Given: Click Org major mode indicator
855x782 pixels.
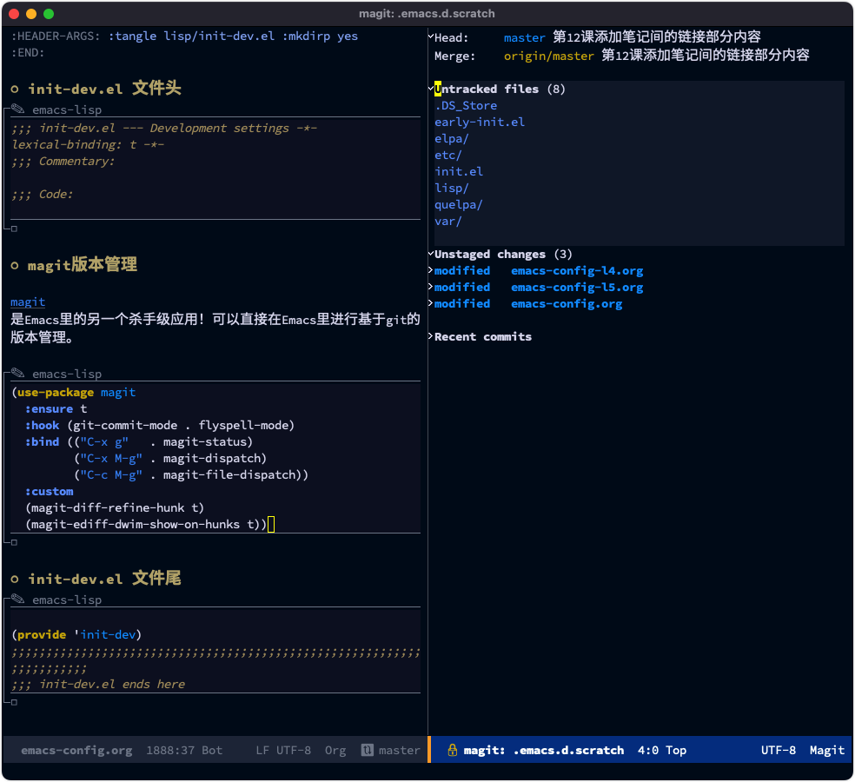Looking at the screenshot, I should (335, 751).
